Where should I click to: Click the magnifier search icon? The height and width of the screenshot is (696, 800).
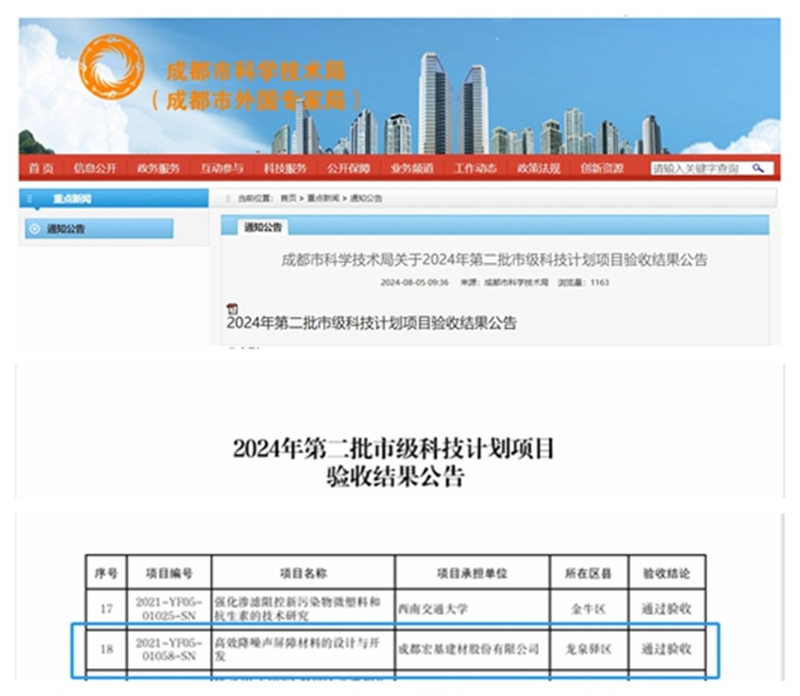(x=758, y=168)
